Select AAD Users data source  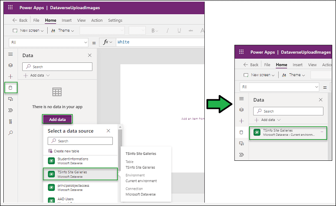pyautogui.click(x=80, y=200)
